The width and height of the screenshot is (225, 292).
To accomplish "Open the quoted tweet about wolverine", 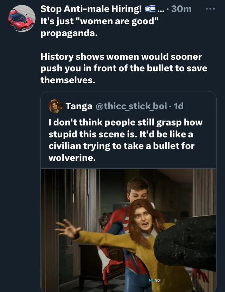I will [x=126, y=140].
